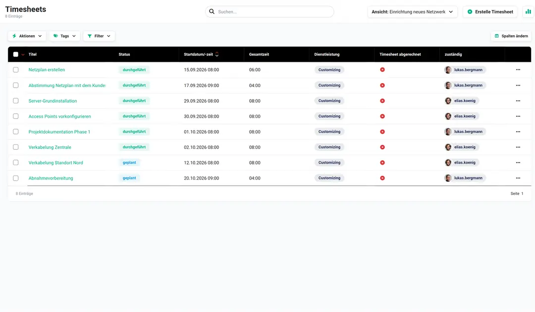Open the statistics chart icon

tap(528, 11)
